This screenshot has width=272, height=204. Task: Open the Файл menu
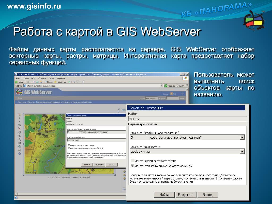click(18, 78)
